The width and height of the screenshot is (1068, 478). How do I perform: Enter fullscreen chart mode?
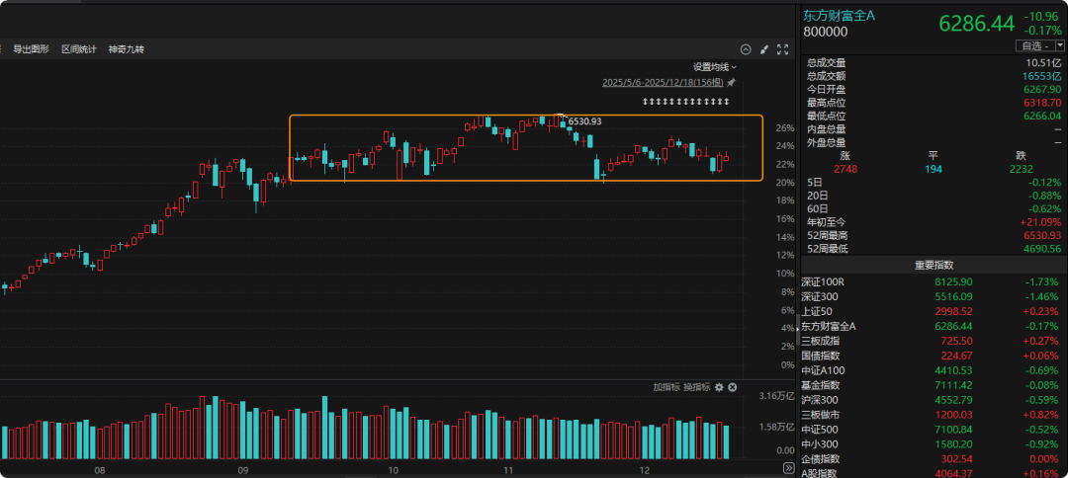(x=783, y=49)
